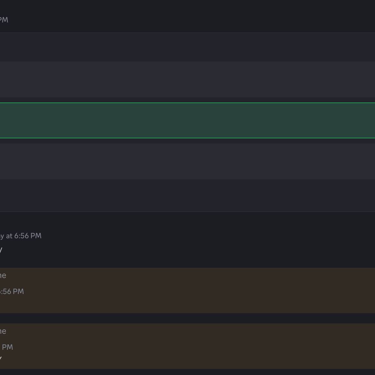Image resolution: width=375 pixels, height=375 pixels.
Task: Click the dark gap between the two highlighted messages
Action: [x=187, y=318]
